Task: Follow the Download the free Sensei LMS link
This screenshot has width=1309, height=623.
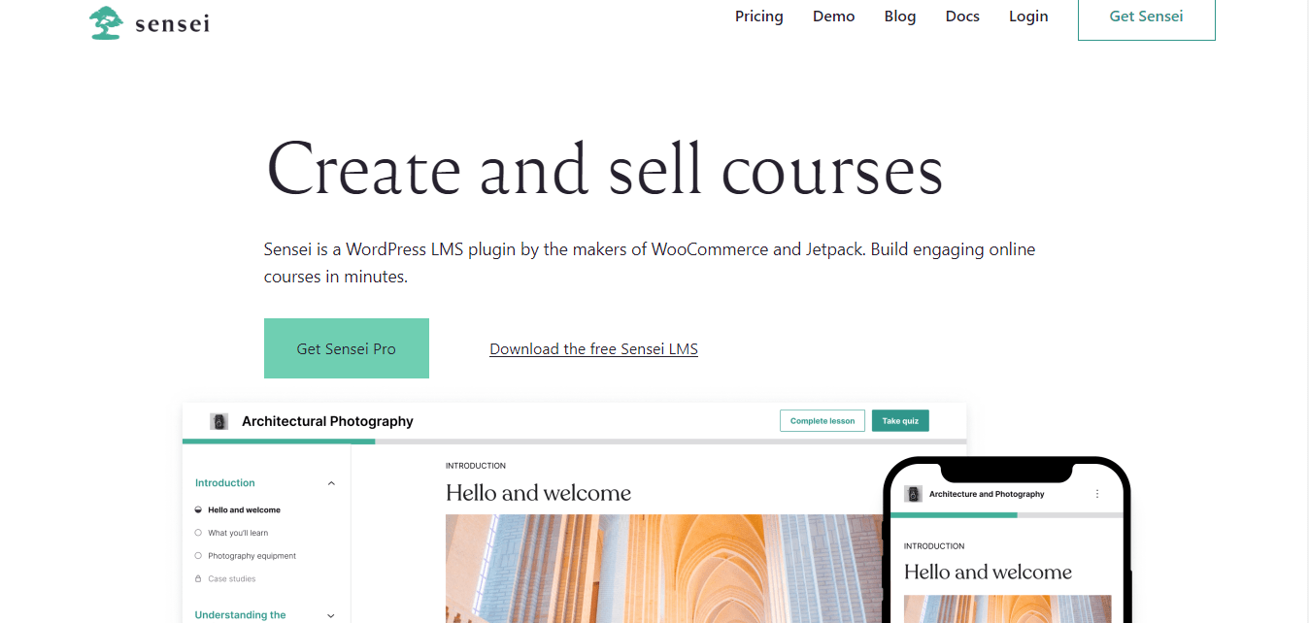Action: tap(593, 347)
